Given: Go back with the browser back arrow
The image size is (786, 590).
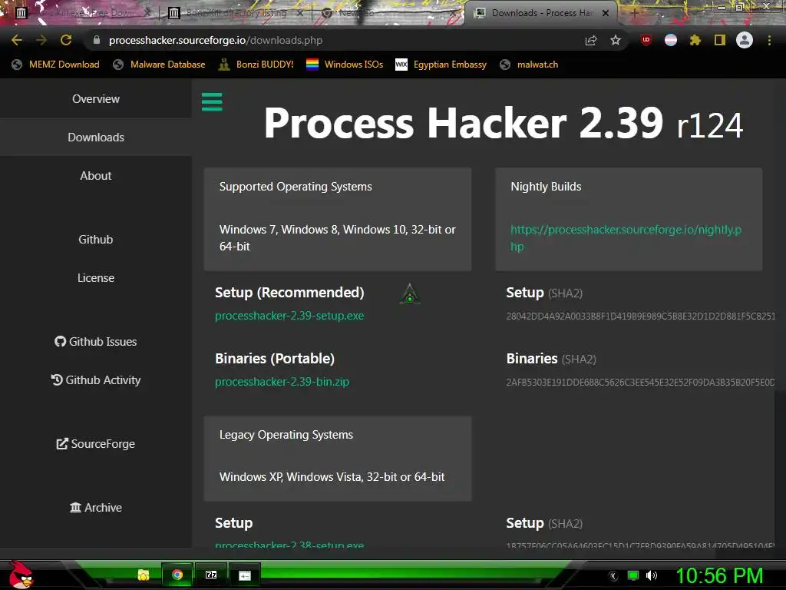Looking at the screenshot, I should click(17, 40).
